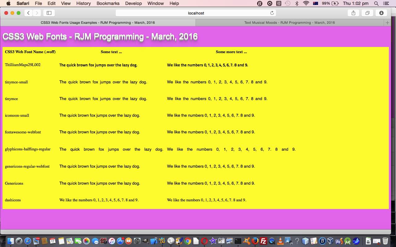The width and height of the screenshot is (396, 247).
Task: Click the column header CSS3 Web Font Name (.woff)
Action: [30, 52]
